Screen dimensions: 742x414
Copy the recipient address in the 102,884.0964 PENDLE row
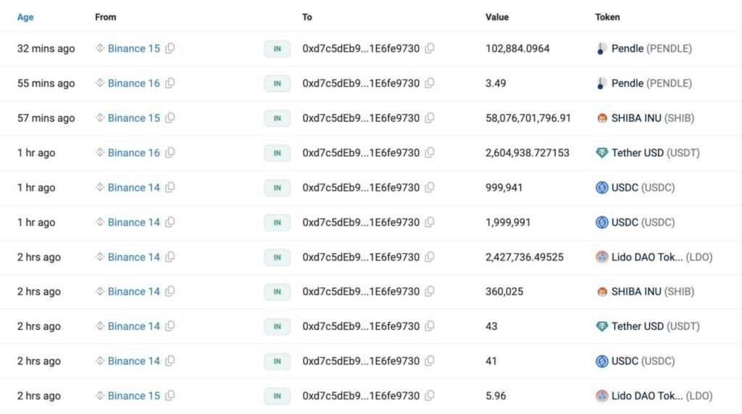pyautogui.click(x=429, y=49)
